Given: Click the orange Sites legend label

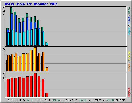Looking at the screenshot, I should click(x=129, y=67).
